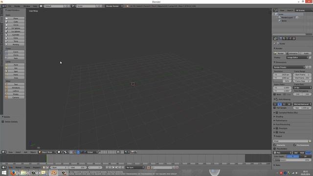313x176 pixels.
Task: Open the Render Presets dropdown
Action: coord(289,67)
